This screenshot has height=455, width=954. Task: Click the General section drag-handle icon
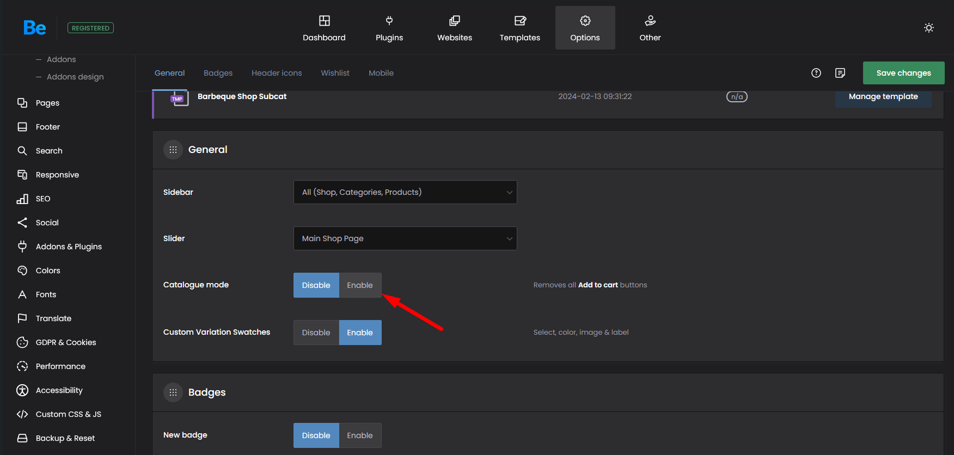click(x=173, y=150)
